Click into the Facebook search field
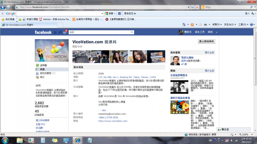257x144 pixels. pos(99,32)
